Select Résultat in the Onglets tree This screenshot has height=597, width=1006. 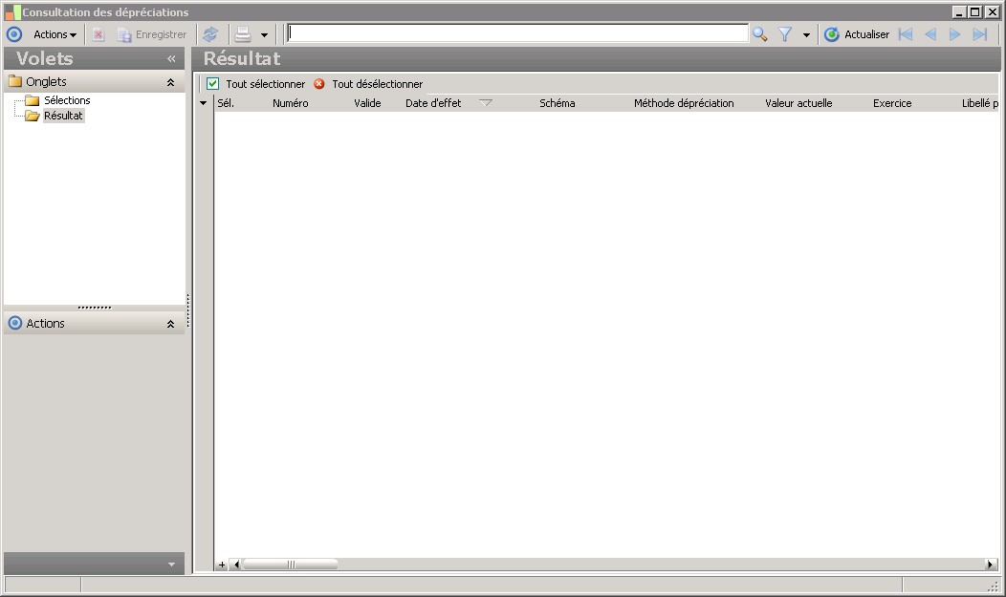[x=63, y=116]
